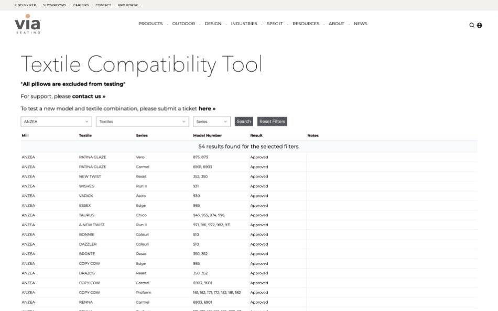Open the ANZEA mill dropdown

coord(56,121)
